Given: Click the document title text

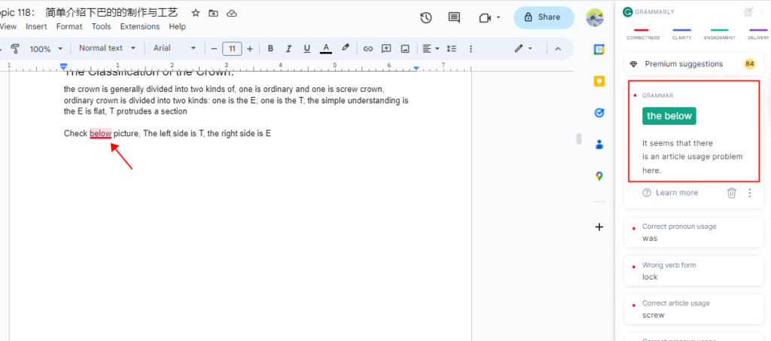Looking at the screenshot, I should pos(89,13).
